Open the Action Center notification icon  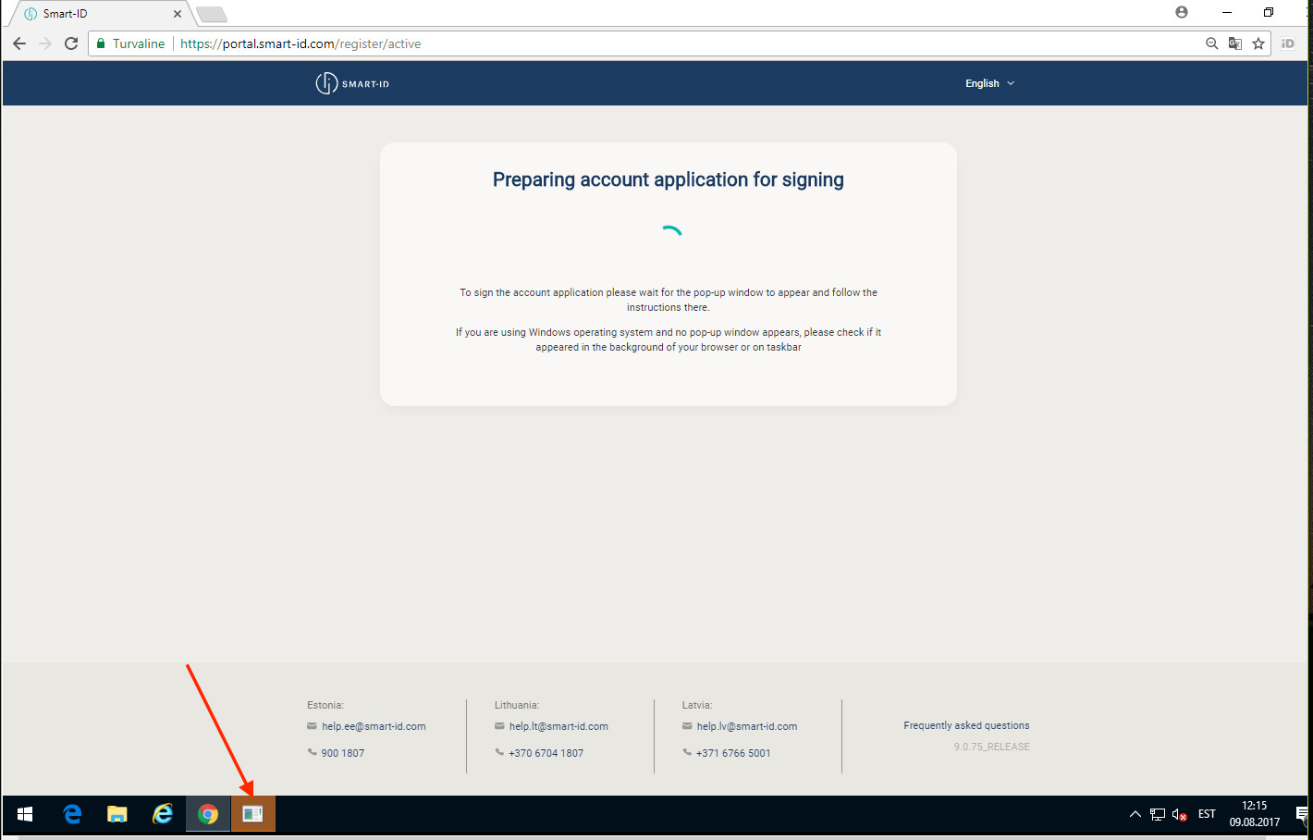[x=1302, y=814]
